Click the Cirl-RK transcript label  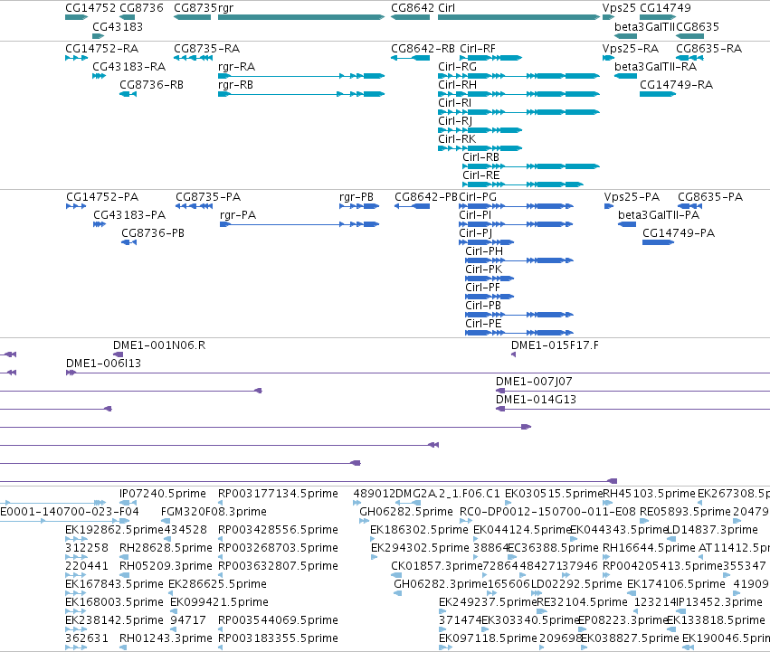[457, 139]
